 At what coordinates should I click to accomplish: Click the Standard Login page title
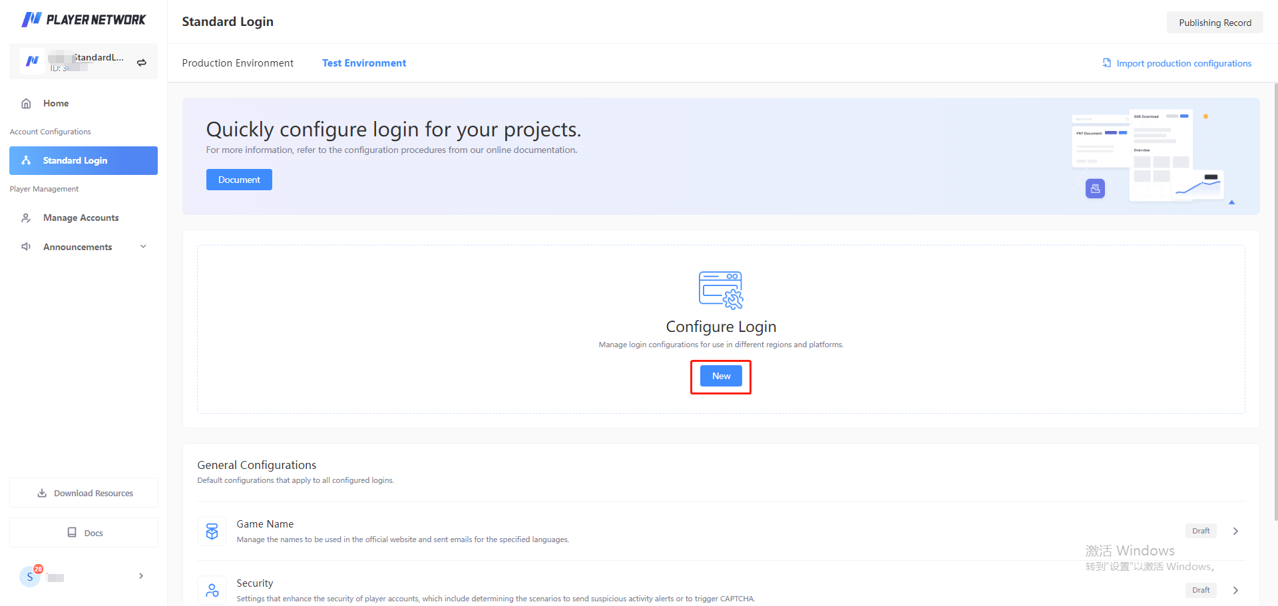click(228, 21)
